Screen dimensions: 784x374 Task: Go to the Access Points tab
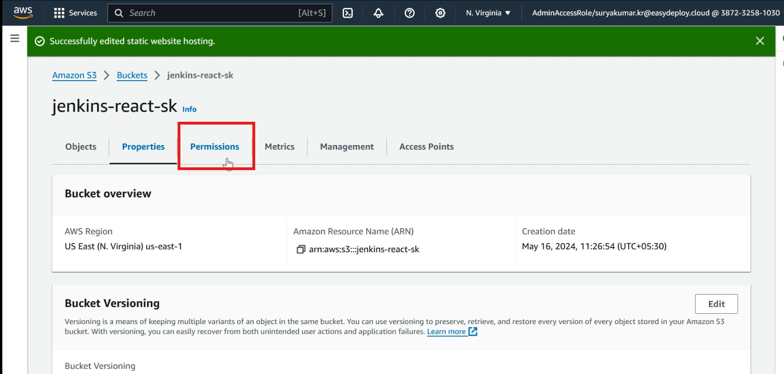427,146
